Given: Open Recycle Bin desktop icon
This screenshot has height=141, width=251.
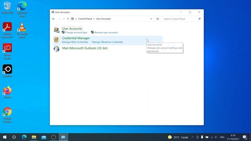Looking at the screenshot, I should coord(7,8).
